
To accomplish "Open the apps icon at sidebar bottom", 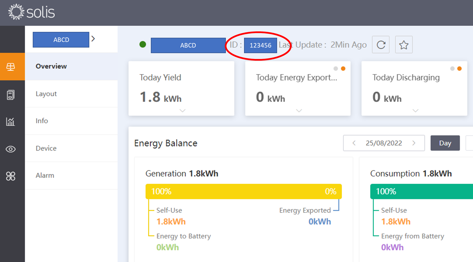I will coord(11,176).
